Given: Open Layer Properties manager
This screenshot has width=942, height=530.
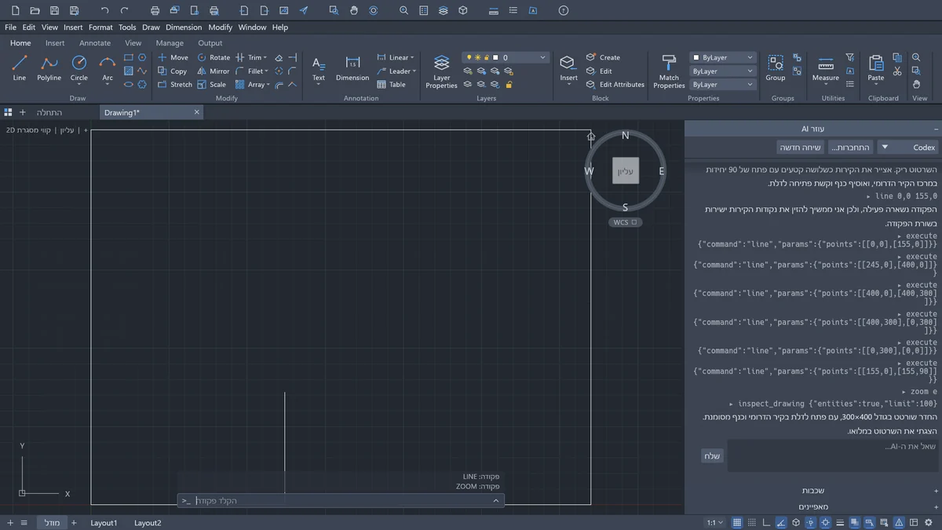Looking at the screenshot, I should click(x=441, y=71).
